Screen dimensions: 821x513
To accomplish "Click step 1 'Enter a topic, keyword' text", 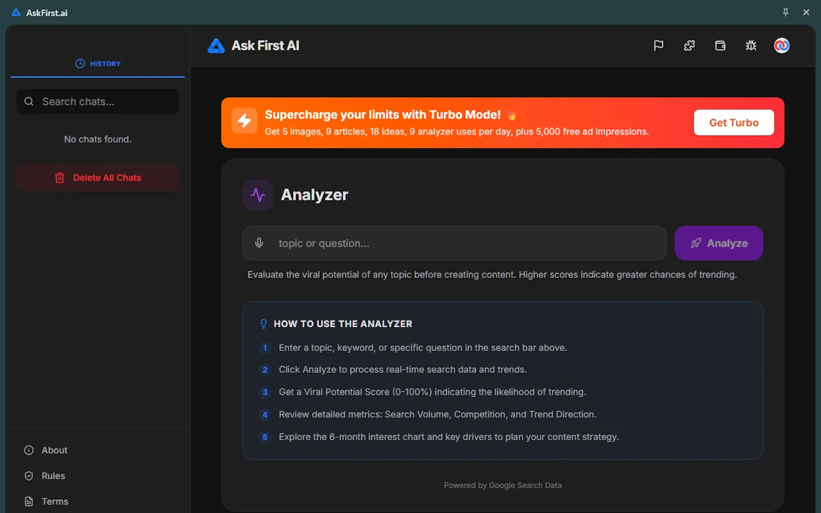I will (x=423, y=348).
